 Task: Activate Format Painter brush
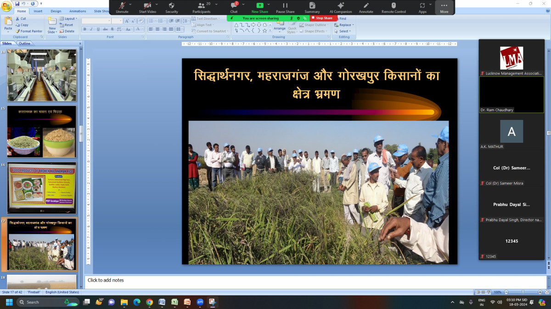coord(29,31)
